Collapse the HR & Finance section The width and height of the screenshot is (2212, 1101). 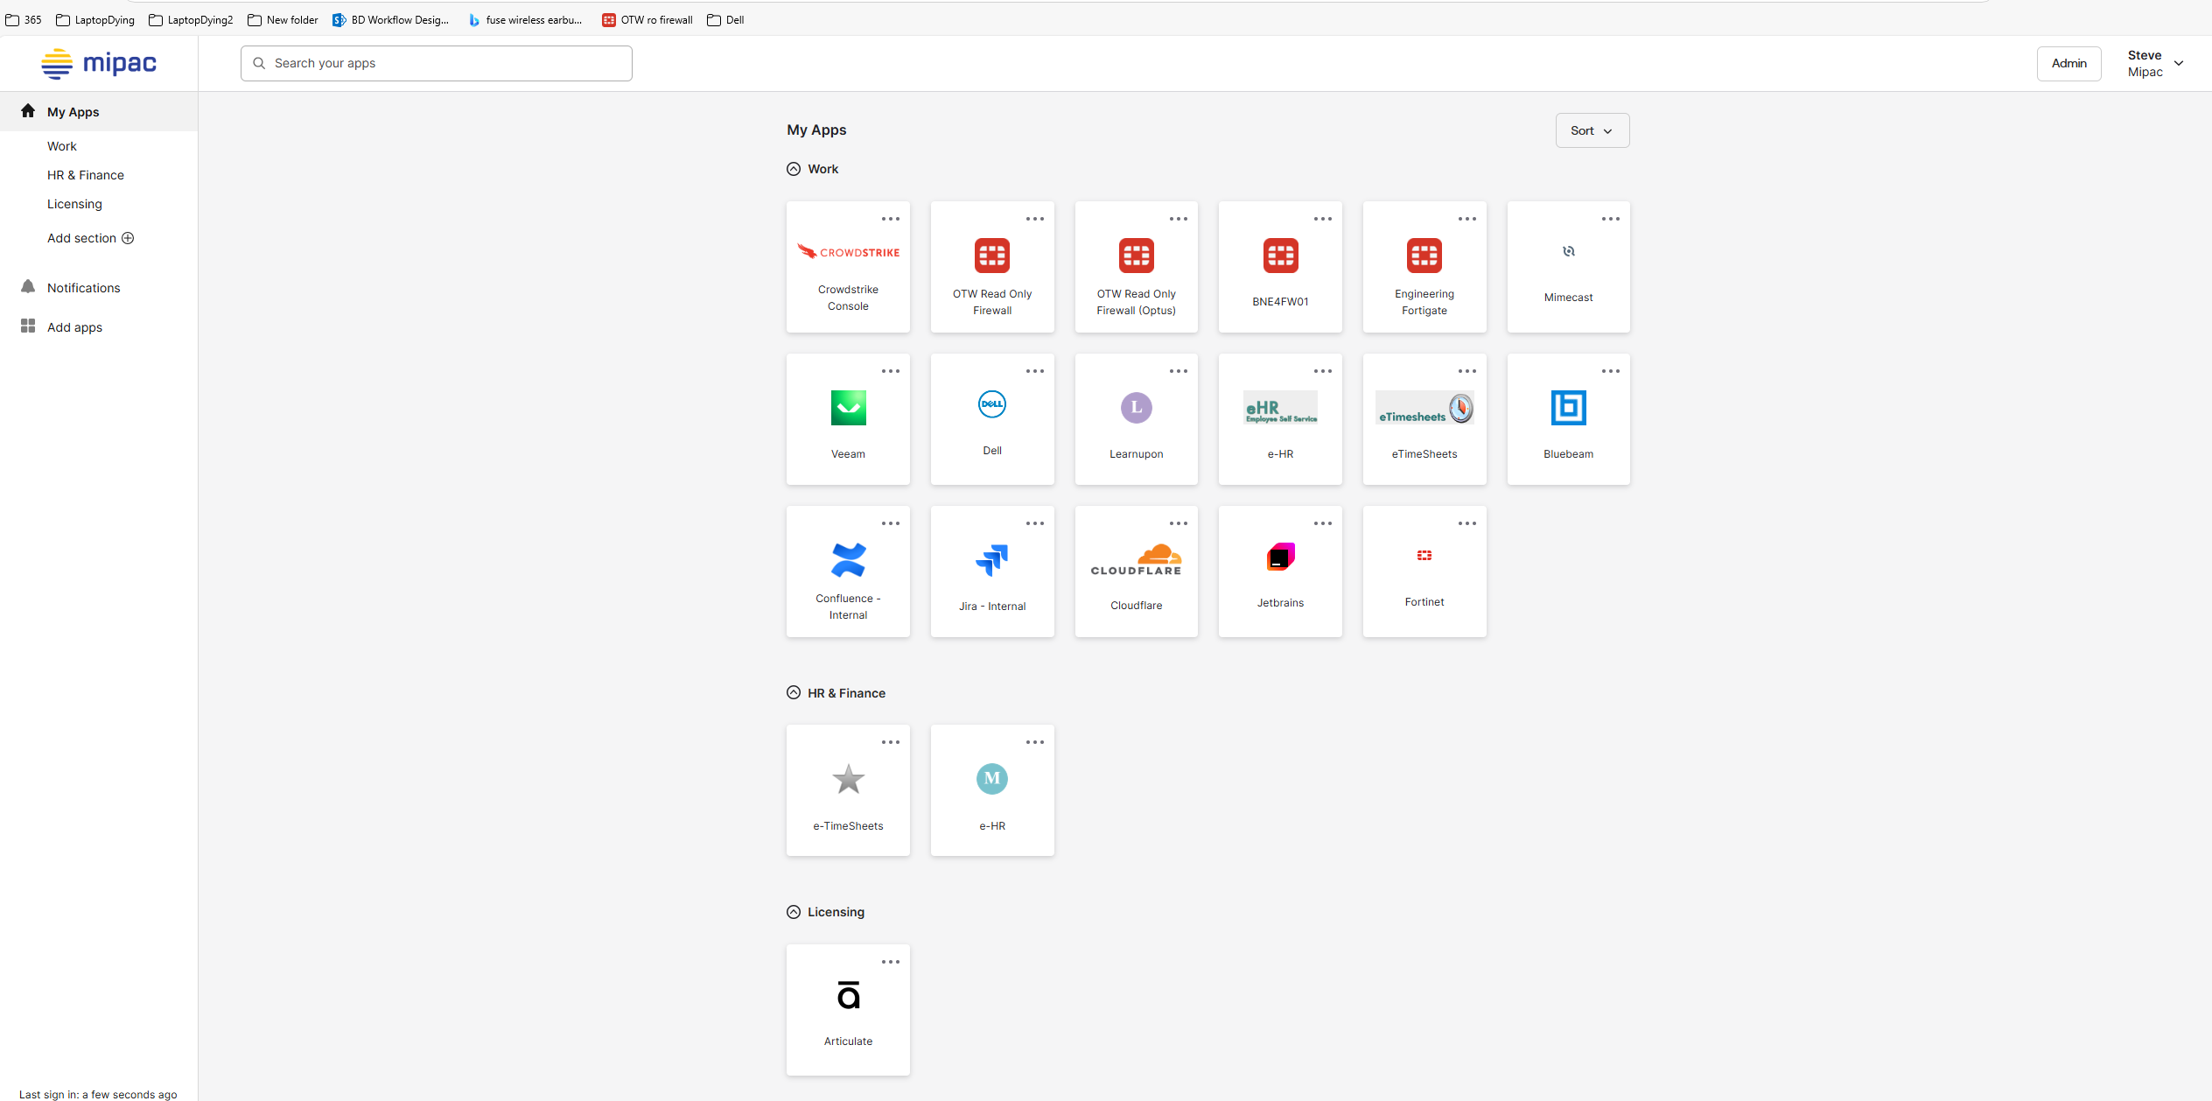pos(794,693)
